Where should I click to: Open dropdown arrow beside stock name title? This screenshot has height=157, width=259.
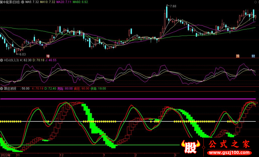click(x=22, y=2)
